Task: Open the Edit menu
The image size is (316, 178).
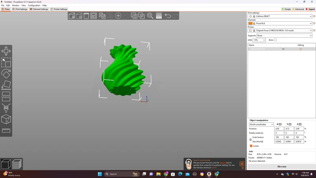Action: pos(8,6)
